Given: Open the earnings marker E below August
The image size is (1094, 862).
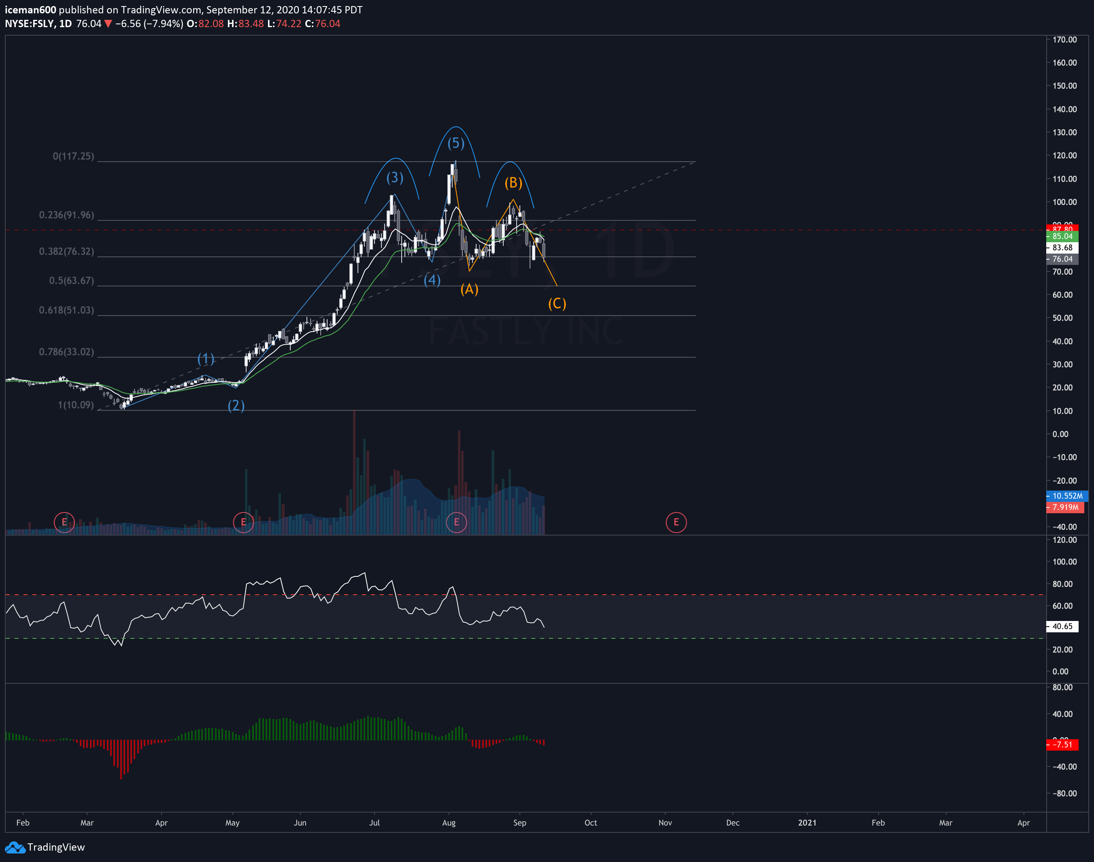Looking at the screenshot, I should pos(456,523).
